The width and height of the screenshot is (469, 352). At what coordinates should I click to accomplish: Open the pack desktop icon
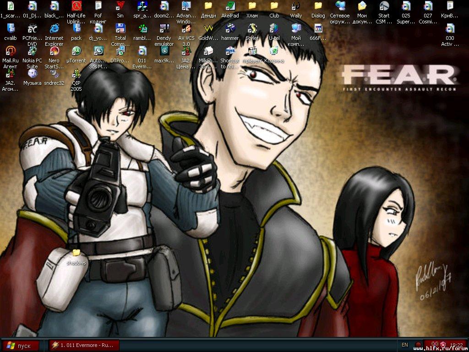pyautogui.click(x=76, y=28)
